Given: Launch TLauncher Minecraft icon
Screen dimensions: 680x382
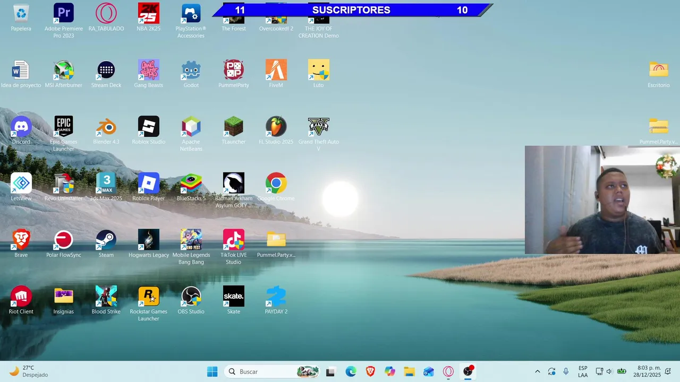Looking at the screenshot, I should point(234,127).
